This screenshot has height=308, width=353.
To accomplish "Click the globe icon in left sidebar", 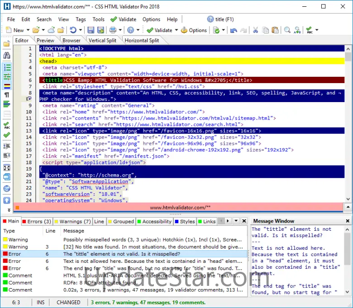I will tap(7, 189).
